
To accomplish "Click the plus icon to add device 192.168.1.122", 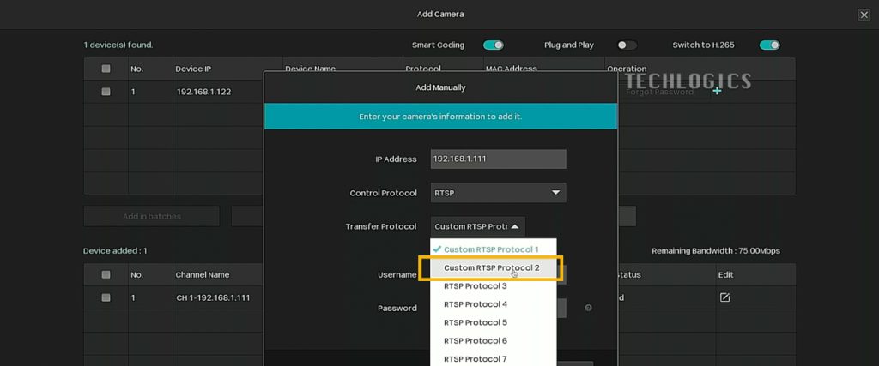I will [x=717, y=91].
